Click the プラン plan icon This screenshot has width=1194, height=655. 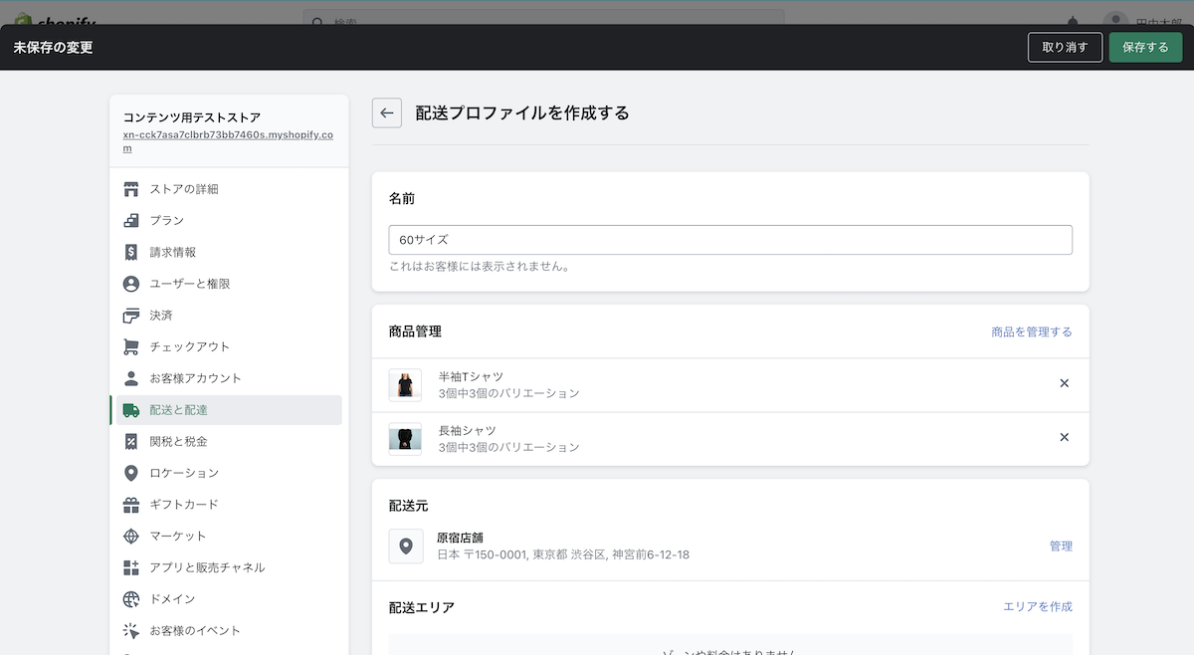point(130,221)
